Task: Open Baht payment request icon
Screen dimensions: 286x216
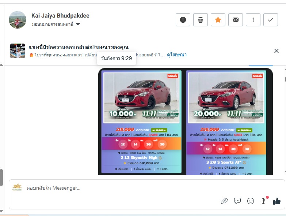Action: (264, 201)
